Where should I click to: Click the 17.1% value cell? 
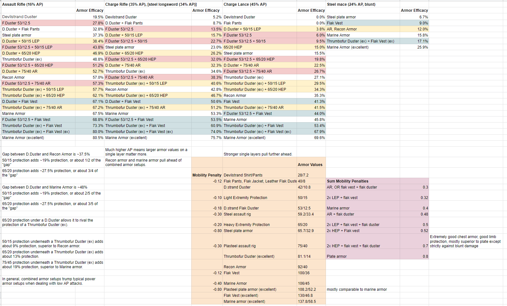coord(414,41)
